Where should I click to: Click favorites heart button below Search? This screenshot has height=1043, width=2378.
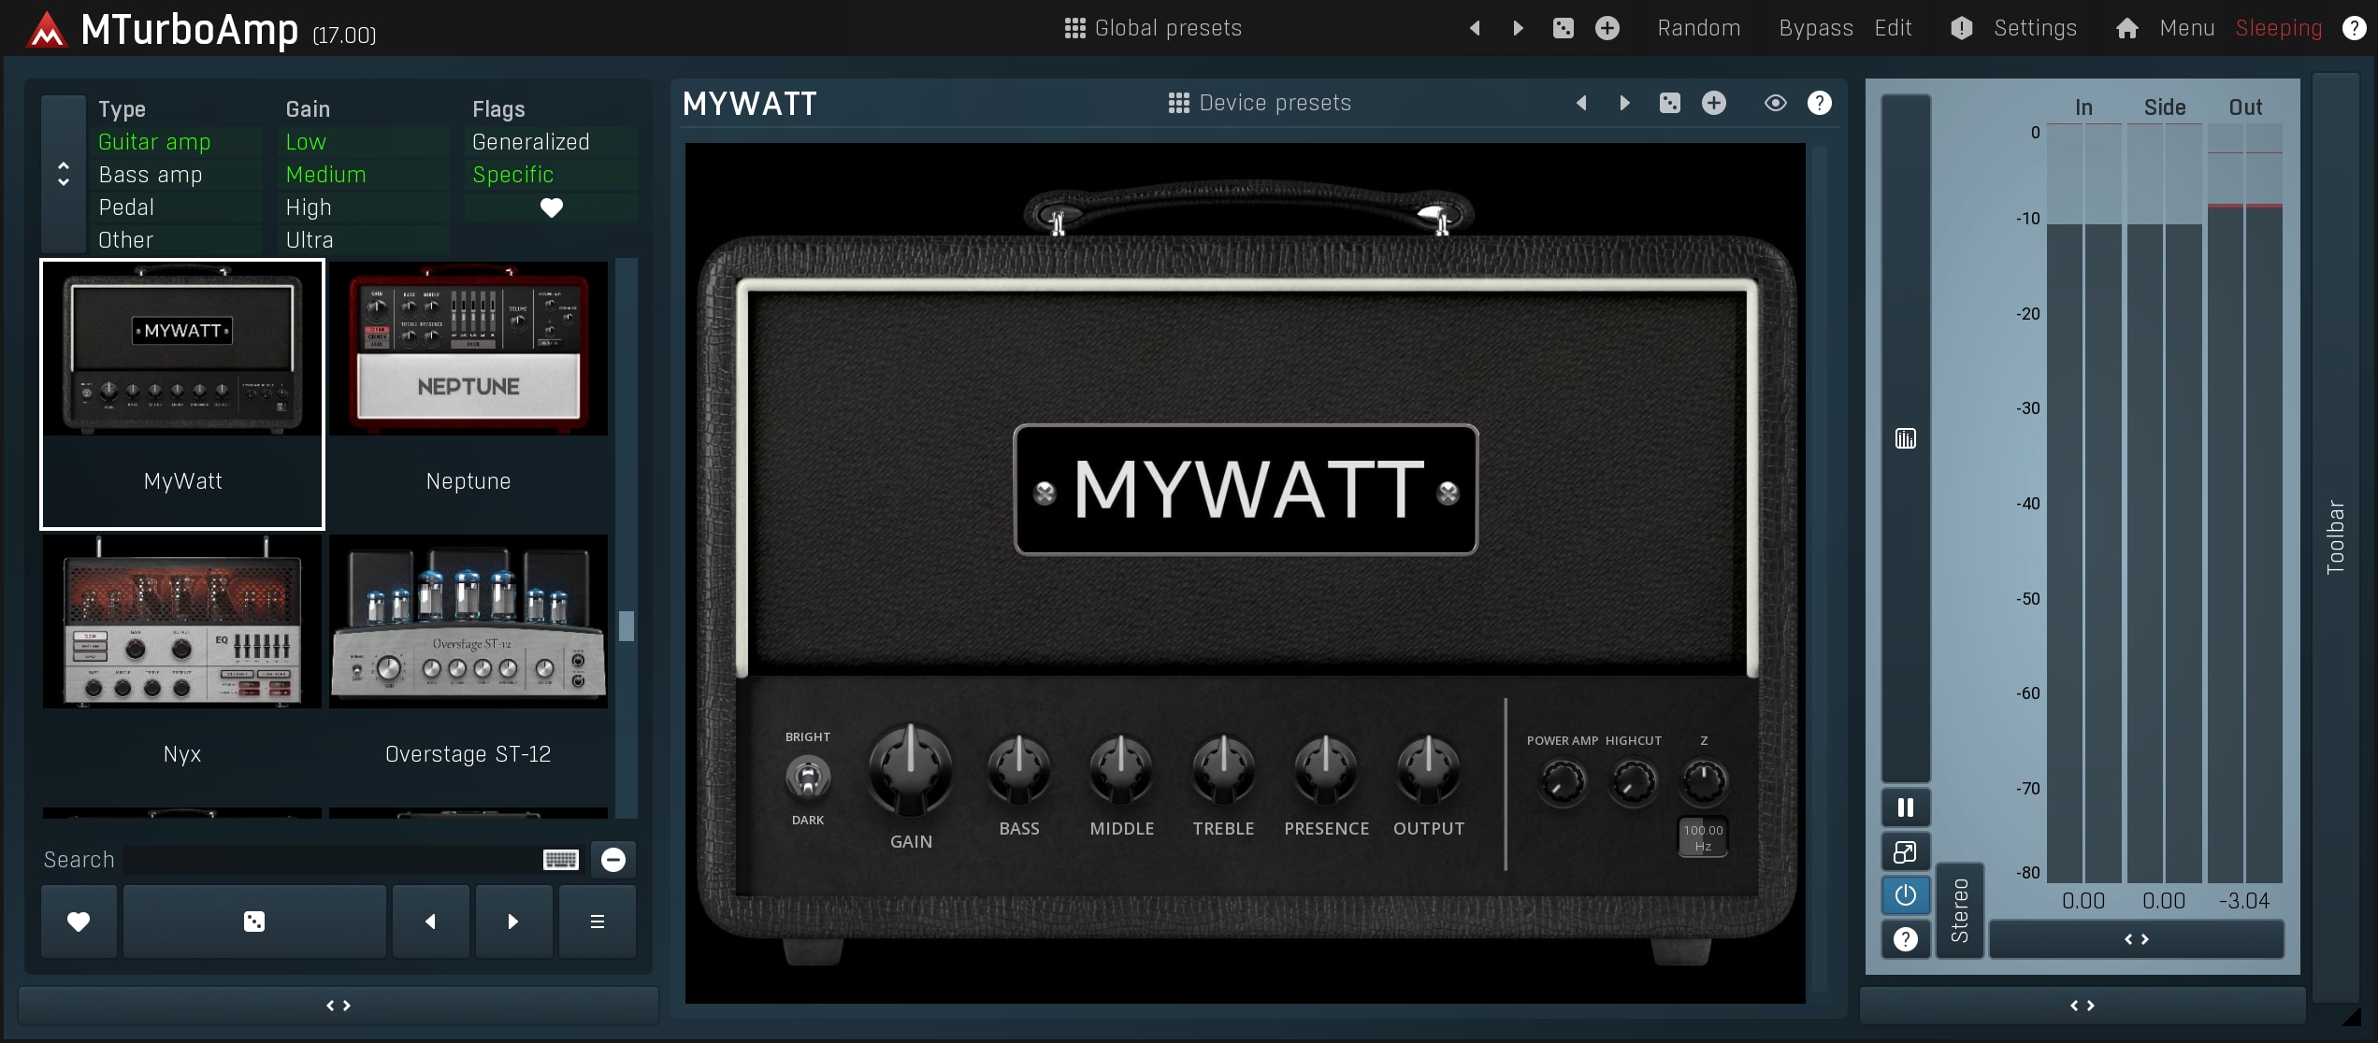(79, 922)
